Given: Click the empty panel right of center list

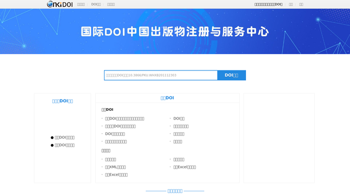Looking at the screenshot, I should tap(279, 138).
